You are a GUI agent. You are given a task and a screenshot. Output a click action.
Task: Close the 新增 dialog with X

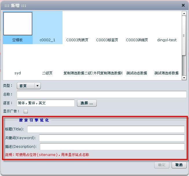point(183,5)
